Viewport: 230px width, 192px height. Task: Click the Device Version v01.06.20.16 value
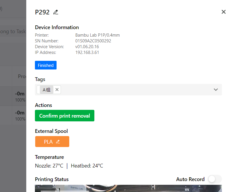coord(87,47)
